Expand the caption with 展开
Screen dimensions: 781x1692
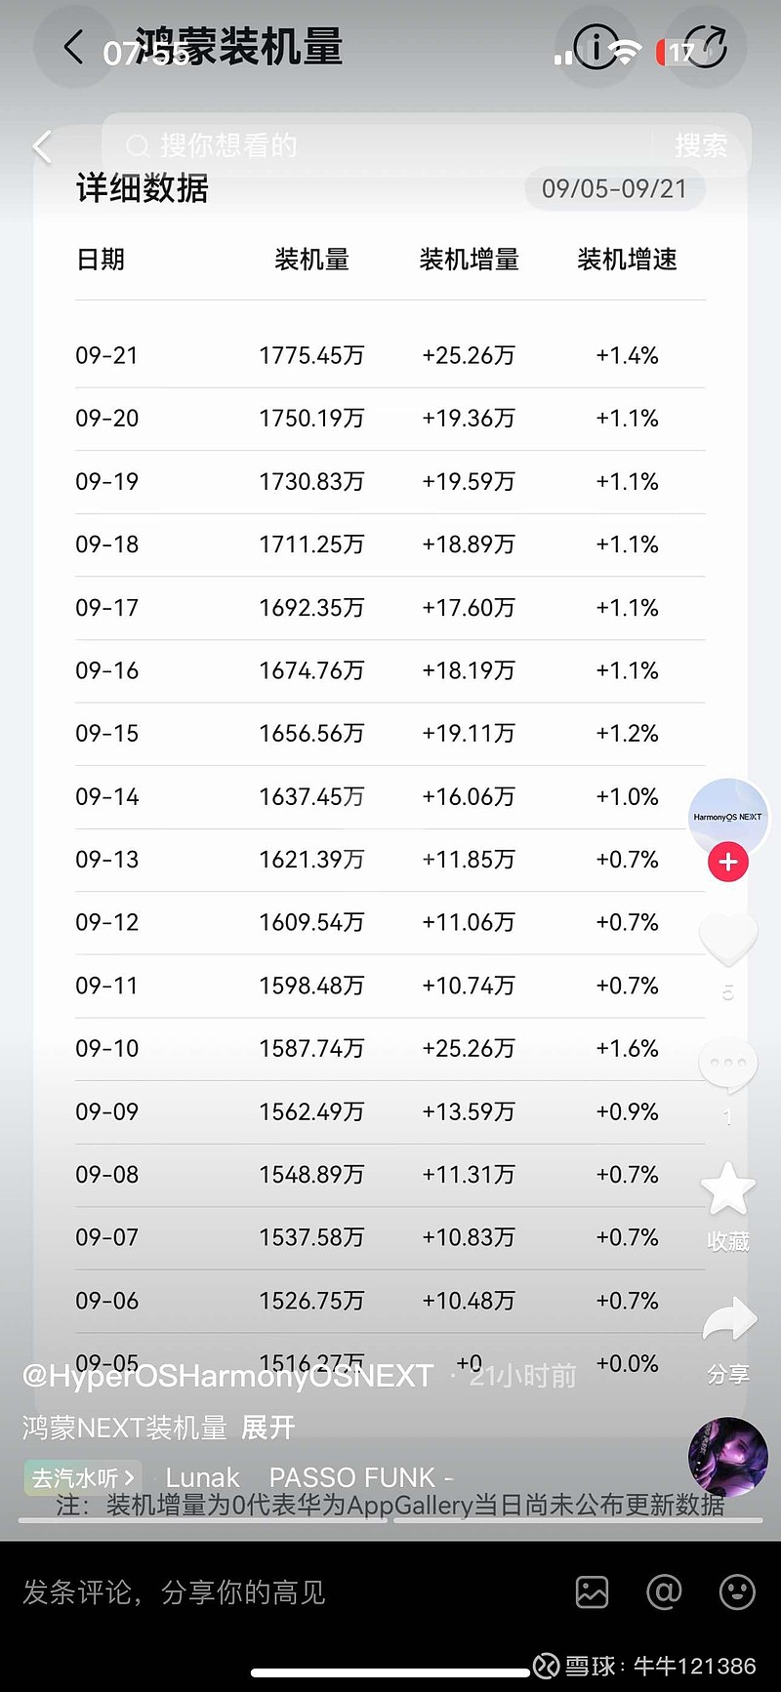coord(267,1428)
